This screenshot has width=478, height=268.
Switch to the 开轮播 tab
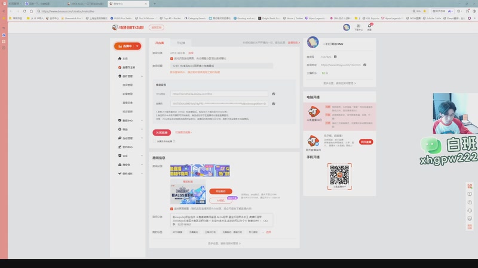pos(181,43)
